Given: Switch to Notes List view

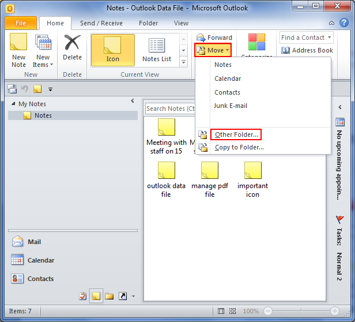Looking at the screenshot, I should pyautogui.click(x=157, y=50).
